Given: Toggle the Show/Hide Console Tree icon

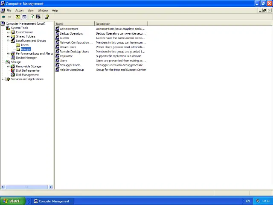Looking at the screenshot, I should coord(24,17).
